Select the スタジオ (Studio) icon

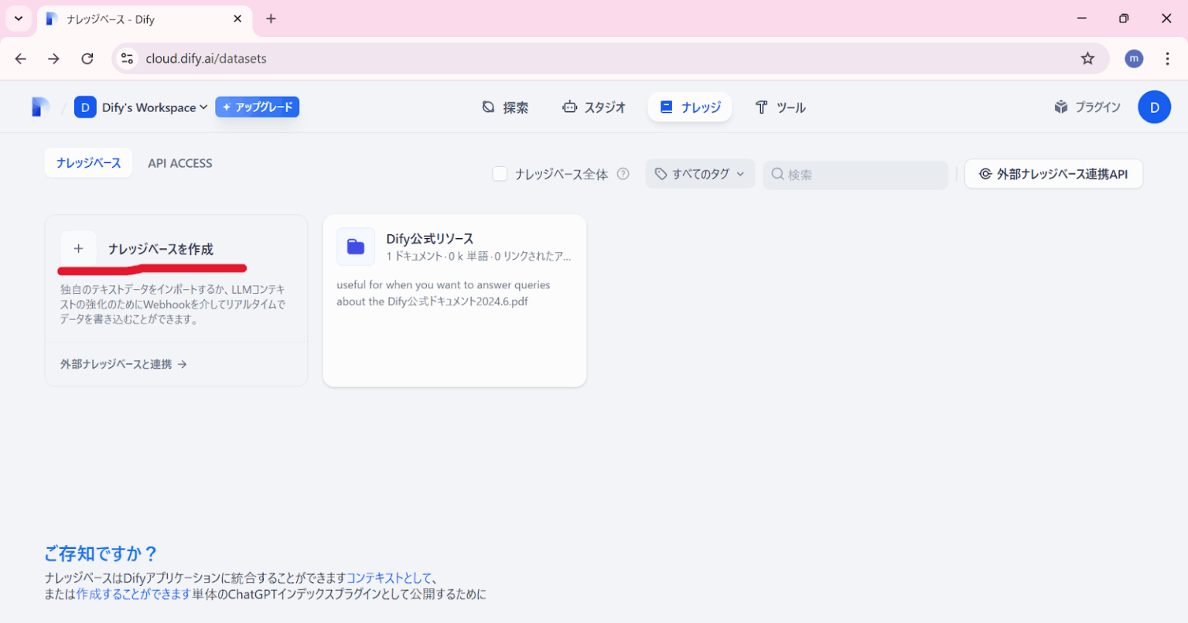pos(570,107)
